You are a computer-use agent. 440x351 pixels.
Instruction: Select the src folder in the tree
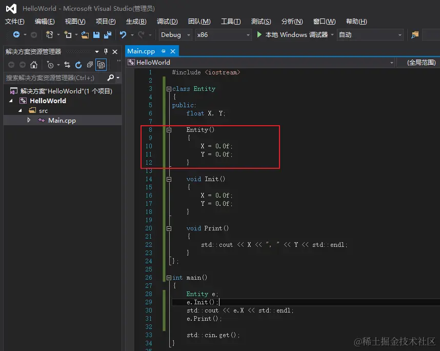click(x=43, y=111)
